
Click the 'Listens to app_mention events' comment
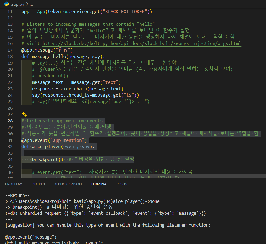(62, 121)
